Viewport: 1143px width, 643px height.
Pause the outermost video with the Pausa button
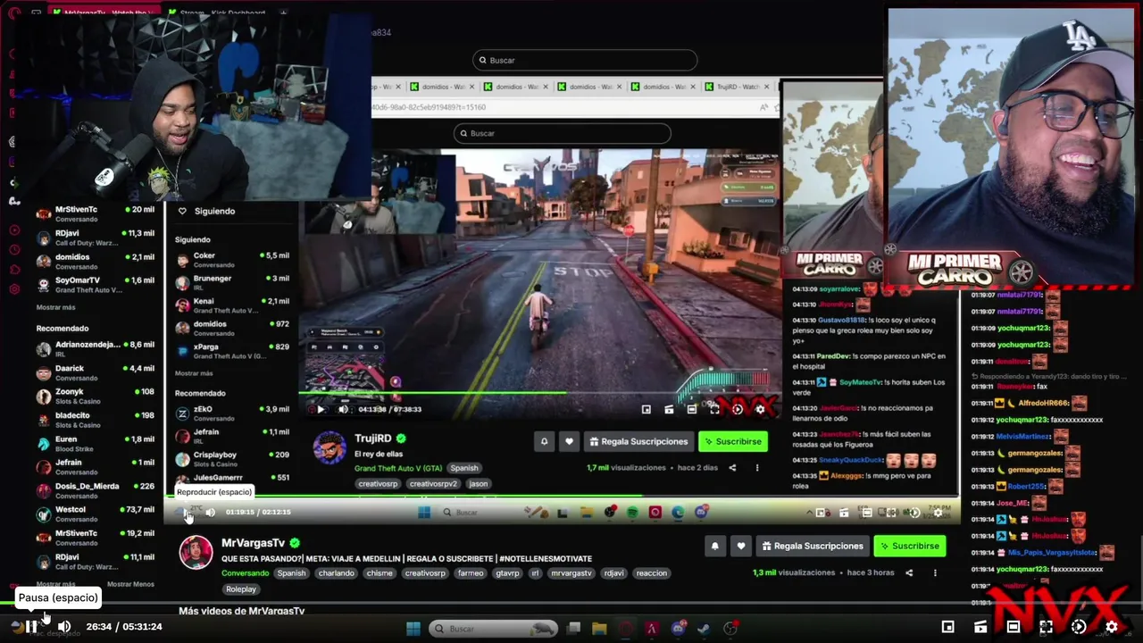[31, 627]
